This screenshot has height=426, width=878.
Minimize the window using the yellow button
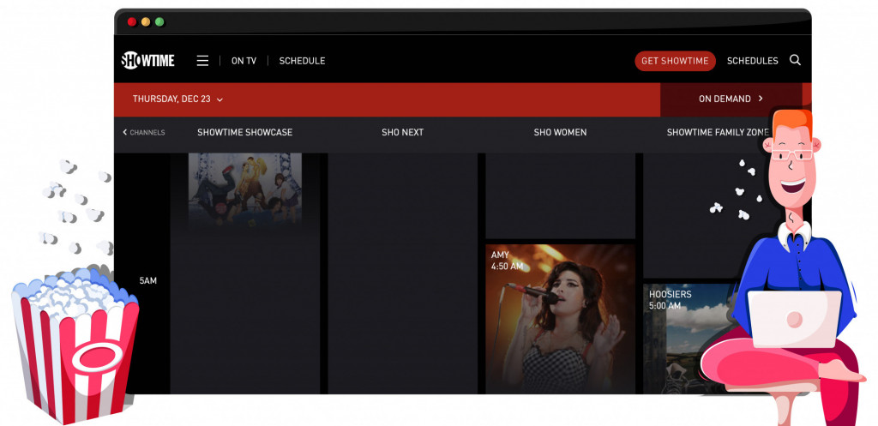[145, 21]
